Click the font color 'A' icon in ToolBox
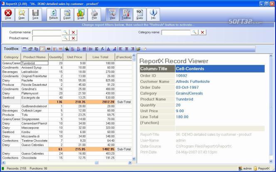This screenshot has width=276, height=172. click(x=108, y=49)
